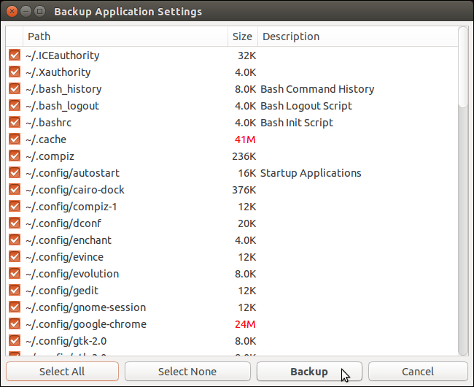Uncheck the ~/.ICEauthority checkbox

[x=14, y=55]
